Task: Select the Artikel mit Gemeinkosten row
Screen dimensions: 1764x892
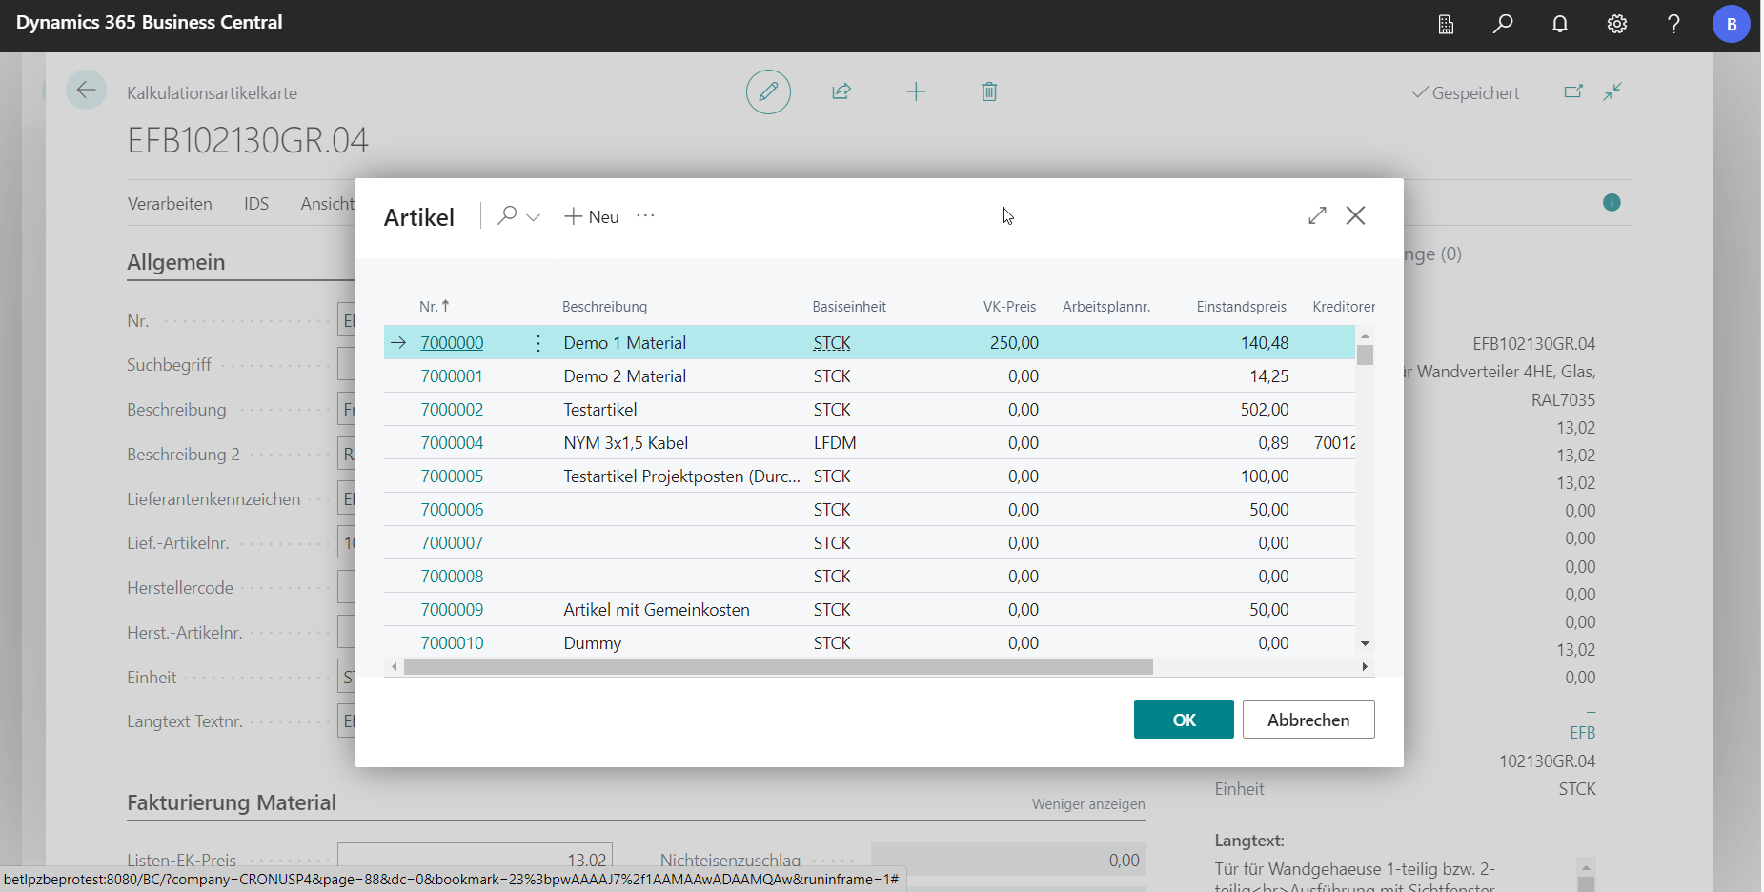Action: 656,610
